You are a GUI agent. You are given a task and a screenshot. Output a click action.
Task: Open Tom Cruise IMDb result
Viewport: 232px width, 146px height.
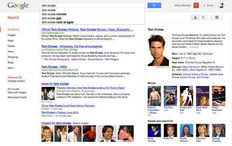tap(54, 67)
